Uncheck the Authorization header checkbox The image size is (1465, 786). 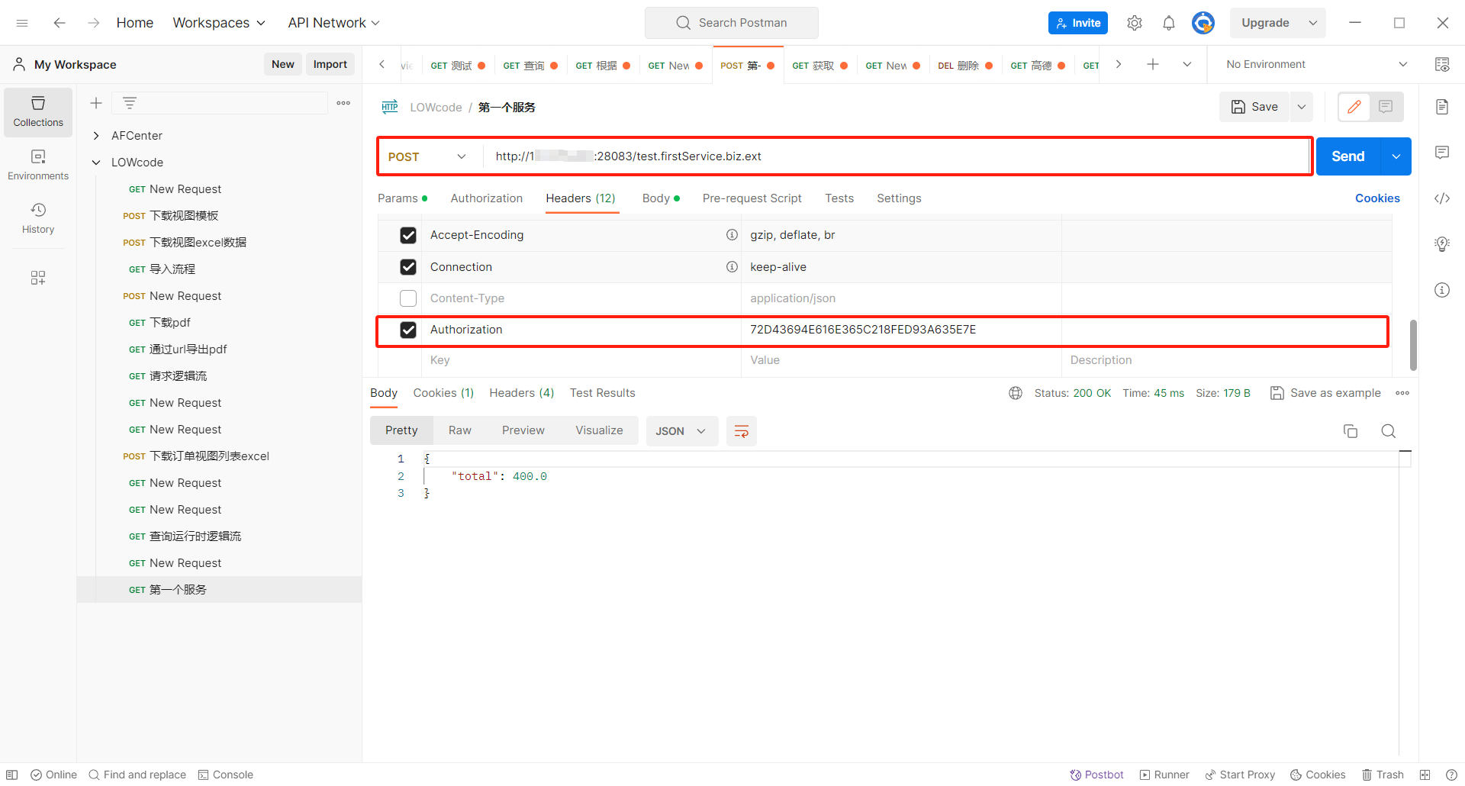coord(408,330)
